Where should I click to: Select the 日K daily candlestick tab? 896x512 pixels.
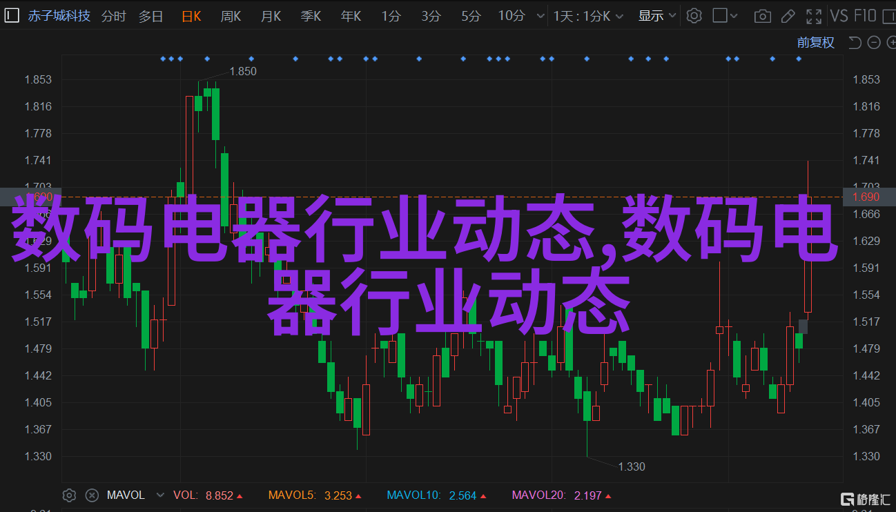point(192,16)
